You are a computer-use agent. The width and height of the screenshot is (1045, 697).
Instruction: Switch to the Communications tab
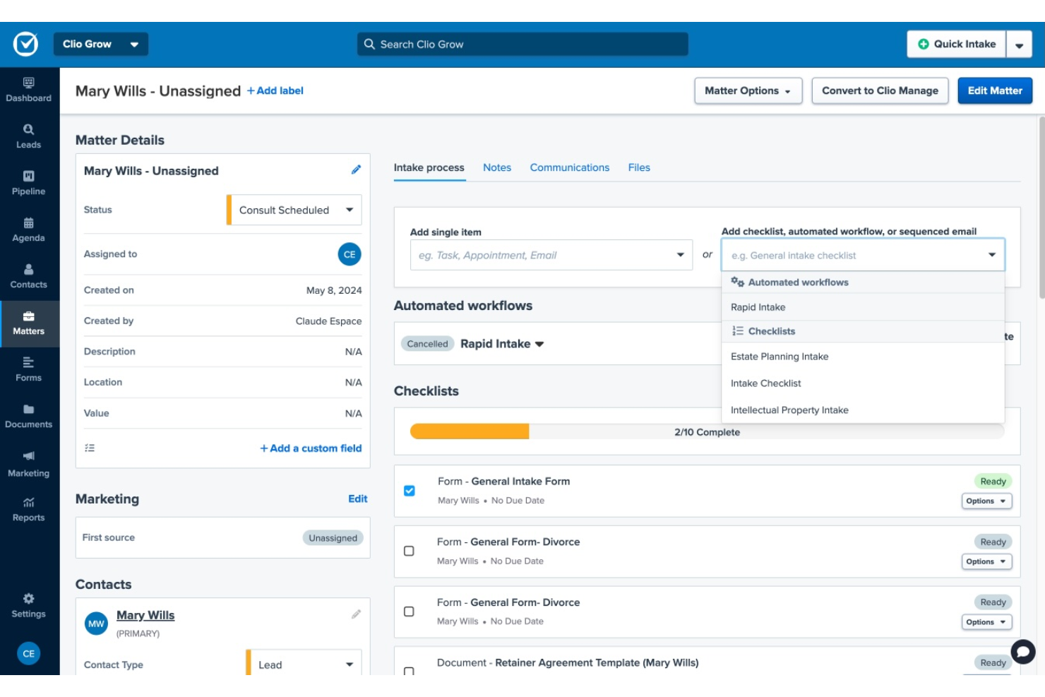pyautogui.click(x=569, y=167)
